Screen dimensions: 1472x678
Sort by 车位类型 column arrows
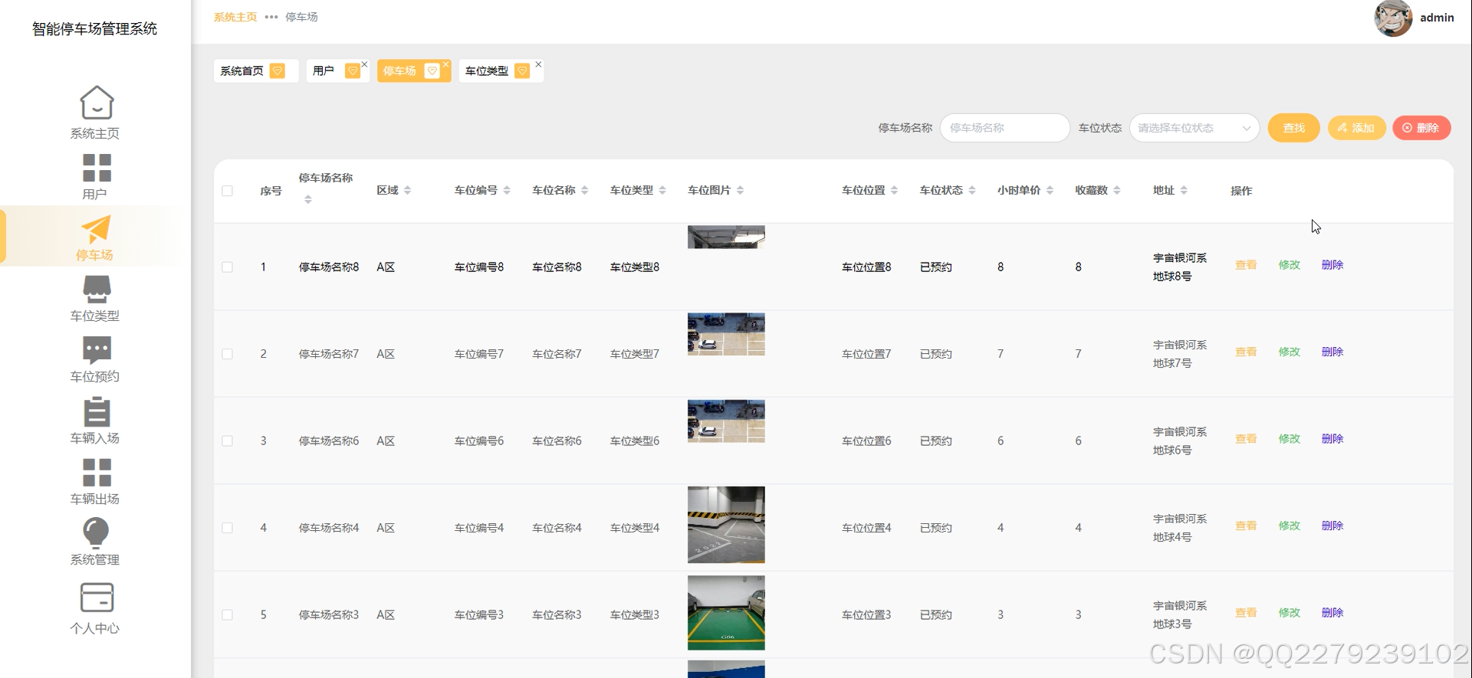point(662,190)
